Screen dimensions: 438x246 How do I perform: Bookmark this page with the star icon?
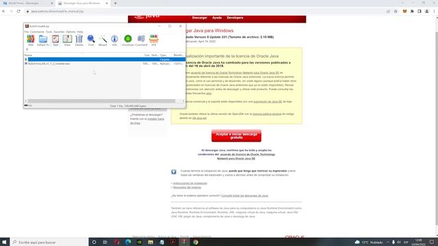396,11
